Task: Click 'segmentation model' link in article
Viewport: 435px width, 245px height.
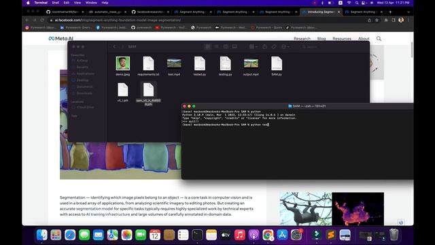Action: tap(94, 209)
